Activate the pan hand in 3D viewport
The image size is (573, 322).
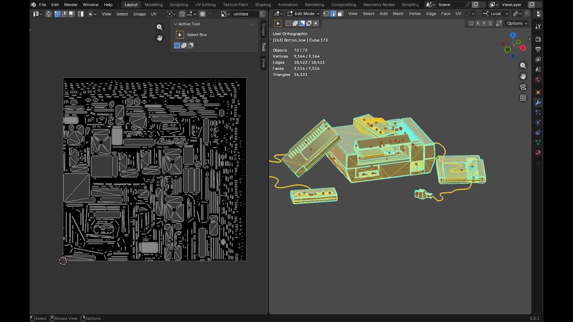523,76
